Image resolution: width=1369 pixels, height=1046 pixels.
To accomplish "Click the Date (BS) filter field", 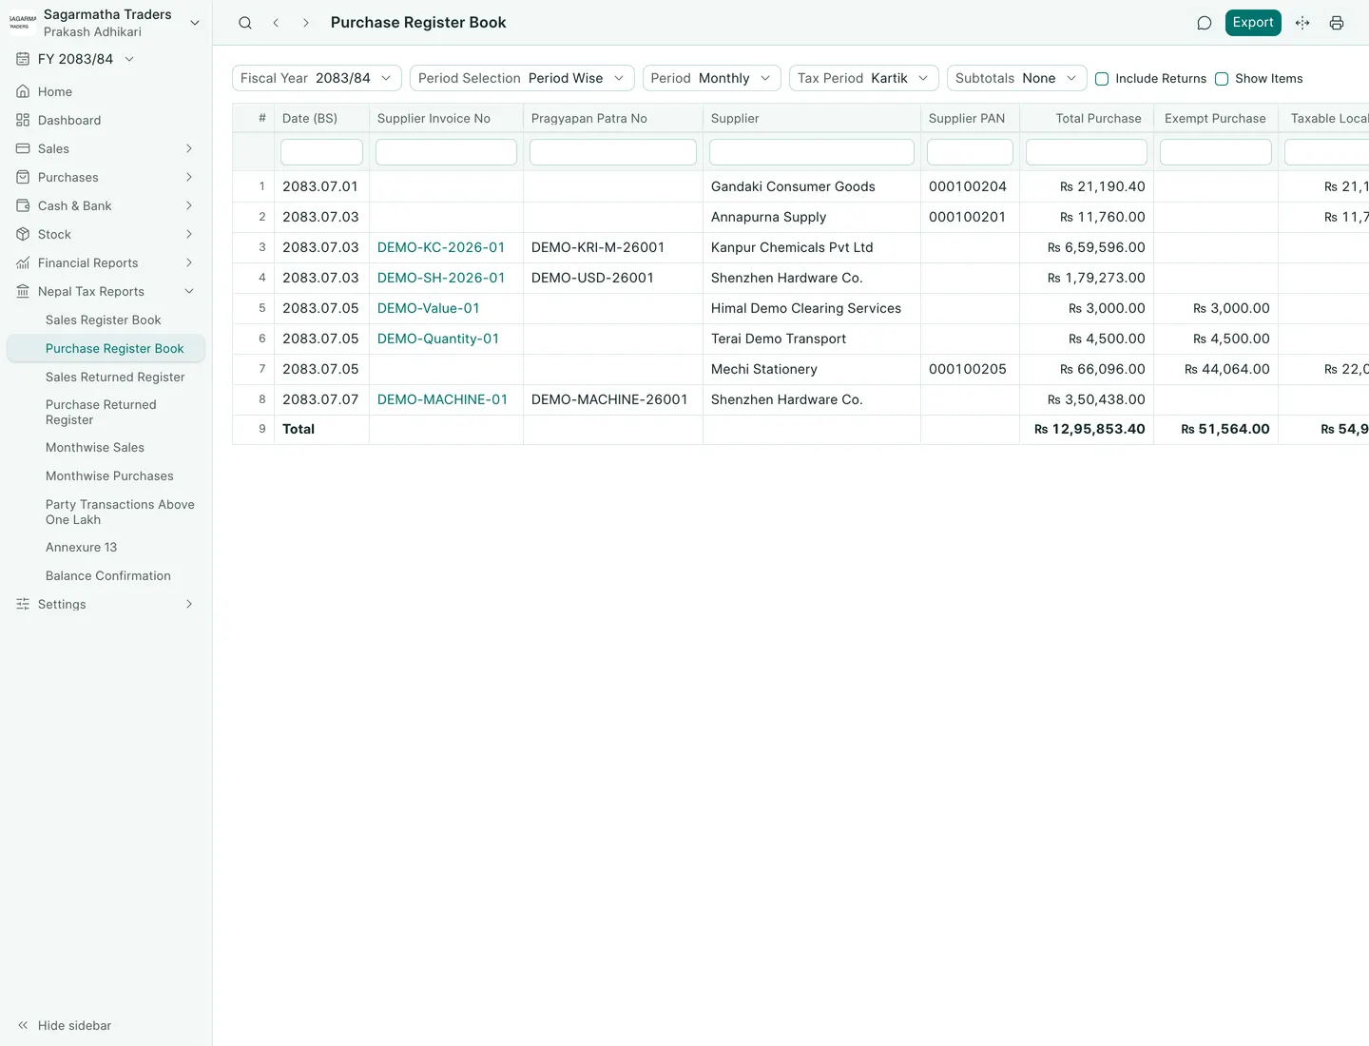I will (321, 152).
